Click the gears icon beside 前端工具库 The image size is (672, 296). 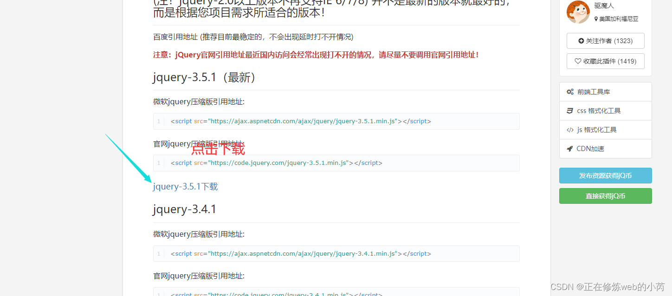coord(570,91)
